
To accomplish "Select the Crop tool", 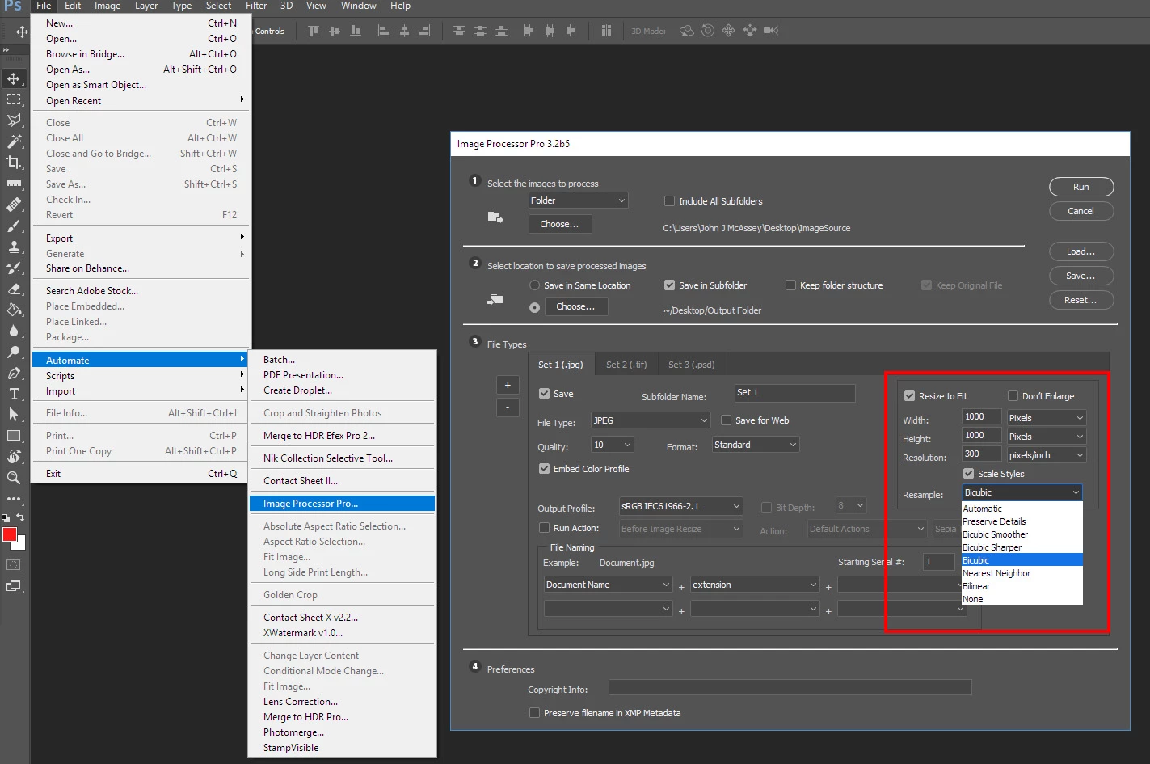I will (14, 163).
